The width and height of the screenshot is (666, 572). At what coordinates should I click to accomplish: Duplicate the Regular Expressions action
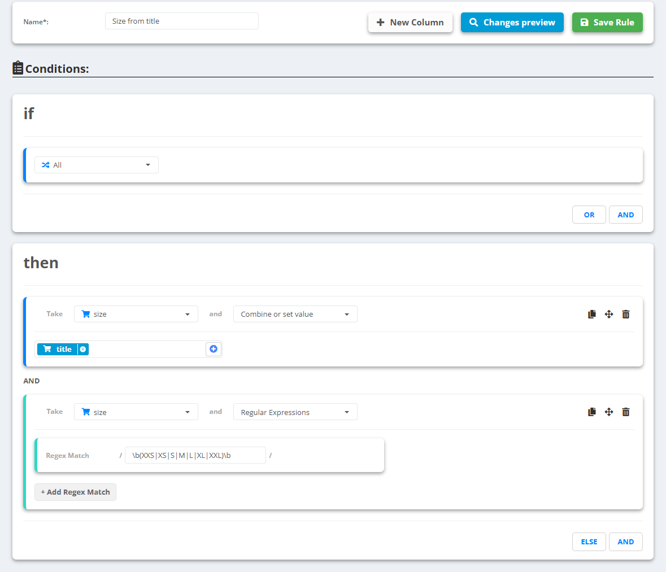point(591,412)
